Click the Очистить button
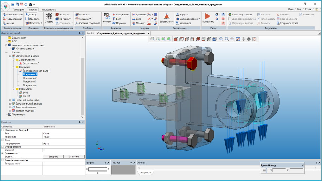The height and width of the screenshot is (181, 322). 74,157
